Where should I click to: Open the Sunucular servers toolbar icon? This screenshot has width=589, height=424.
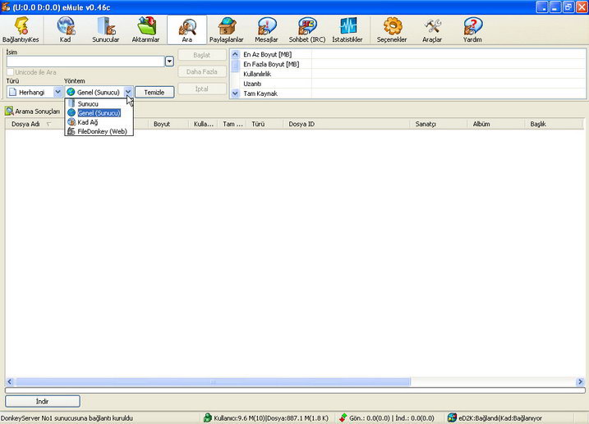click(x=105, y=26)
